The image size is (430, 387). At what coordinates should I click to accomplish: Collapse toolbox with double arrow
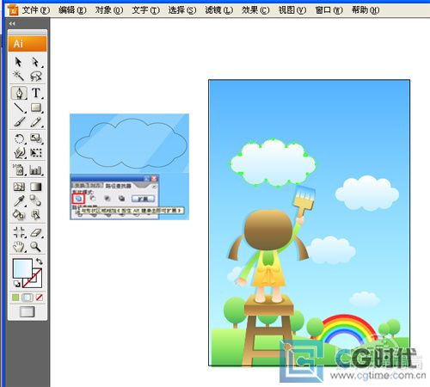click(12, 24)
